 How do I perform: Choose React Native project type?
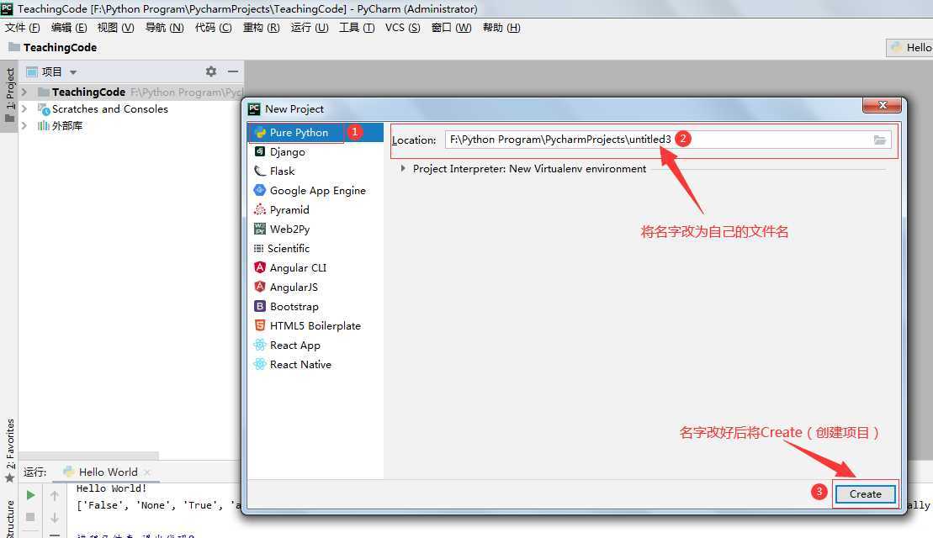300,365
